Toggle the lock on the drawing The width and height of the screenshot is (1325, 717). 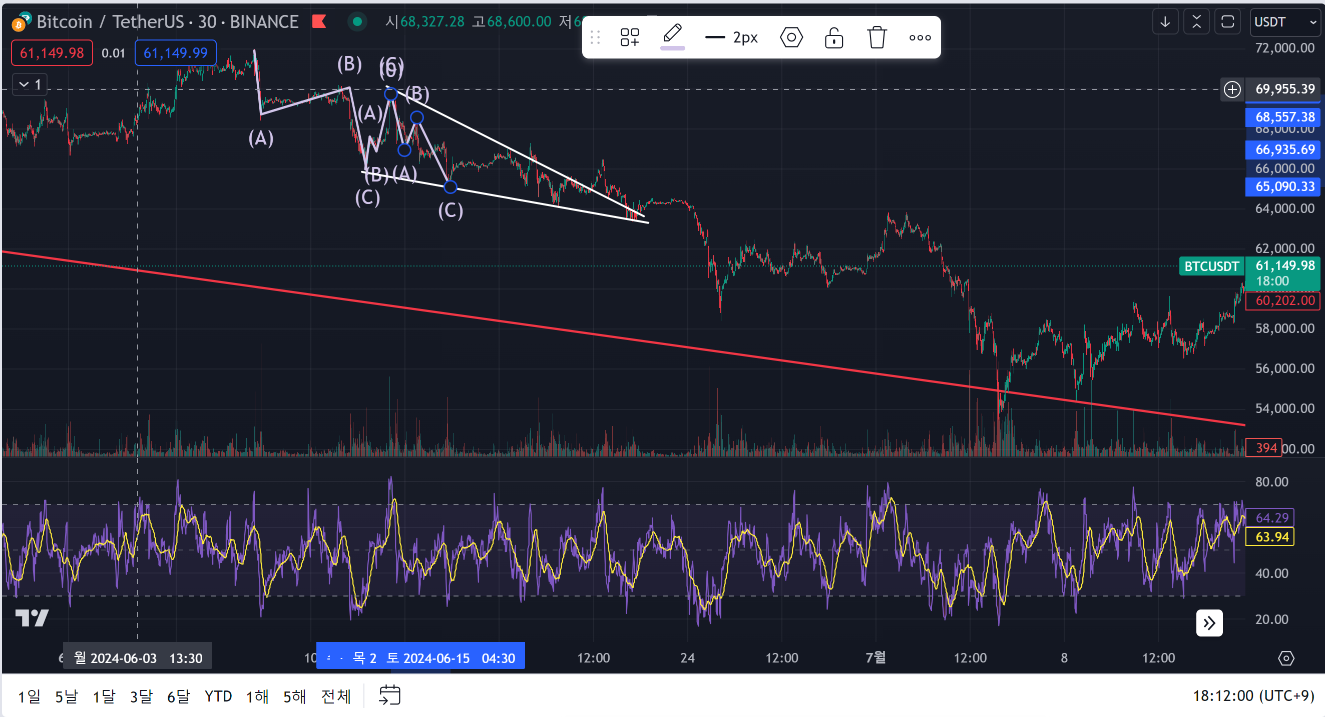click(834, 37)
